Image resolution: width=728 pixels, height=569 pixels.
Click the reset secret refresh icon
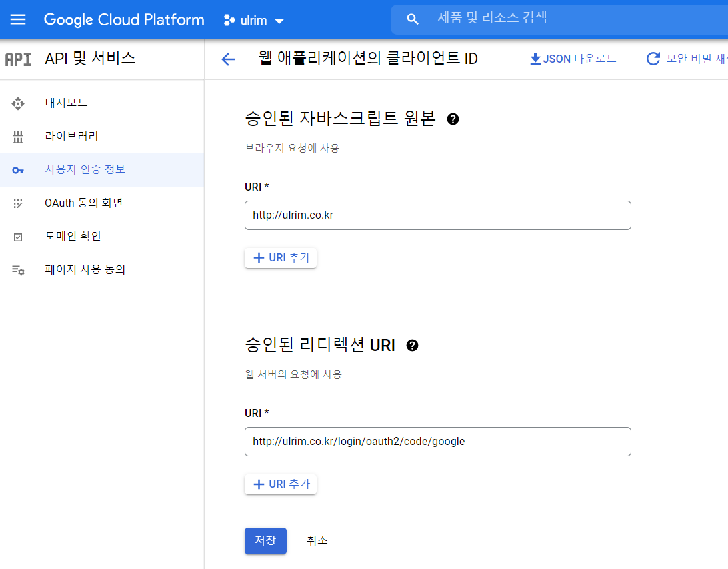[x=653, y=59]
